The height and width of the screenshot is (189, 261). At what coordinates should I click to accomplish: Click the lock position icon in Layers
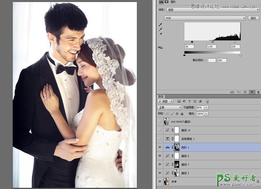point(176,114)
